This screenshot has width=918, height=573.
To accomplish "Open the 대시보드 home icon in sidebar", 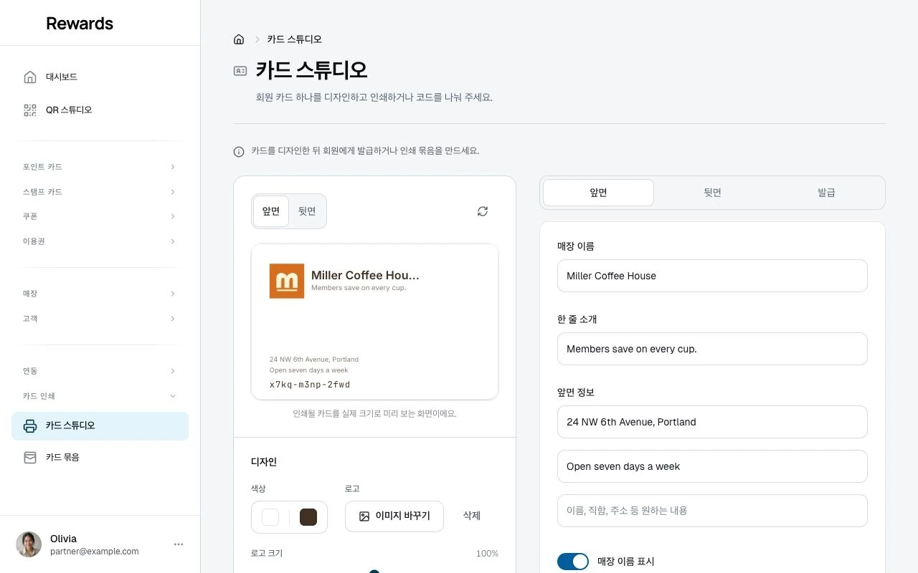I will pos(30,77).
